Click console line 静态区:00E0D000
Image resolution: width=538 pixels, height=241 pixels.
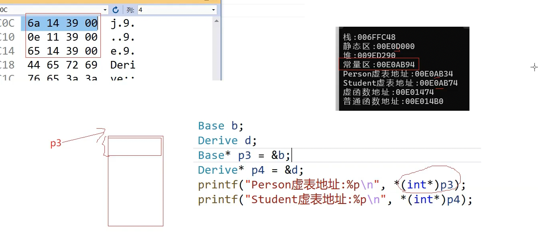tap(379, 46)
